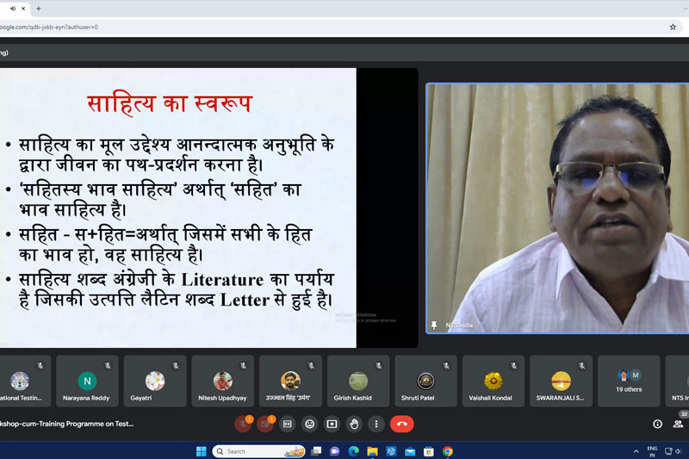This screenshot has height=459, width=689.
Task: Open meeting details info icon
Action: (x=657, y=424)
